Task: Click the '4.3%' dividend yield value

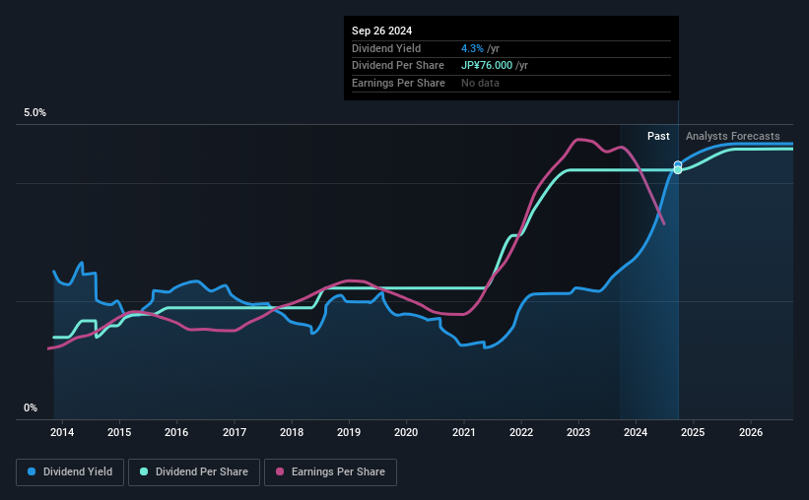Action: click(472, 48)
